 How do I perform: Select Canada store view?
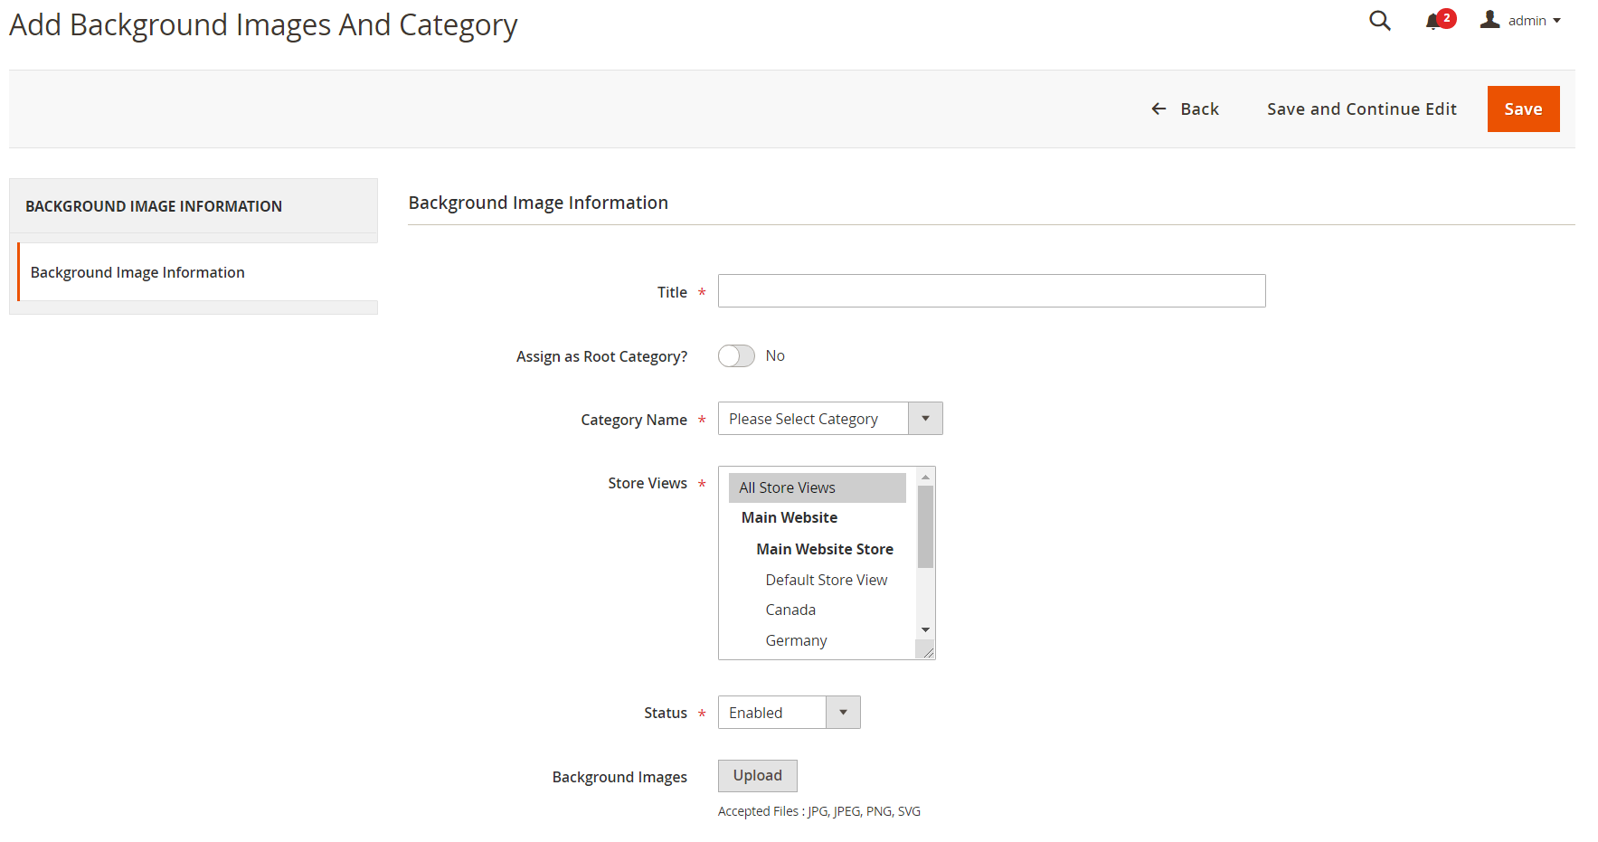790,610
